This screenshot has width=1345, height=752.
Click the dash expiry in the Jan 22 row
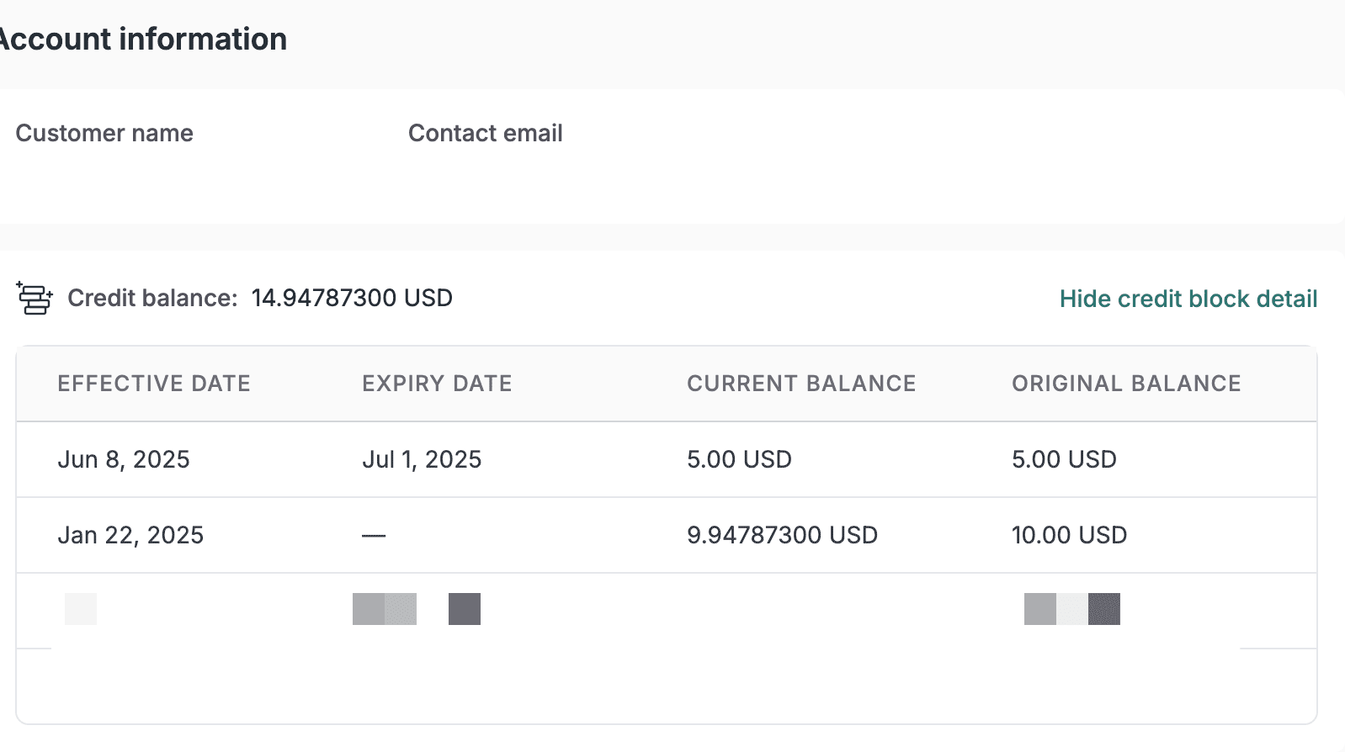pyautogui.click(x=374, y=535)
